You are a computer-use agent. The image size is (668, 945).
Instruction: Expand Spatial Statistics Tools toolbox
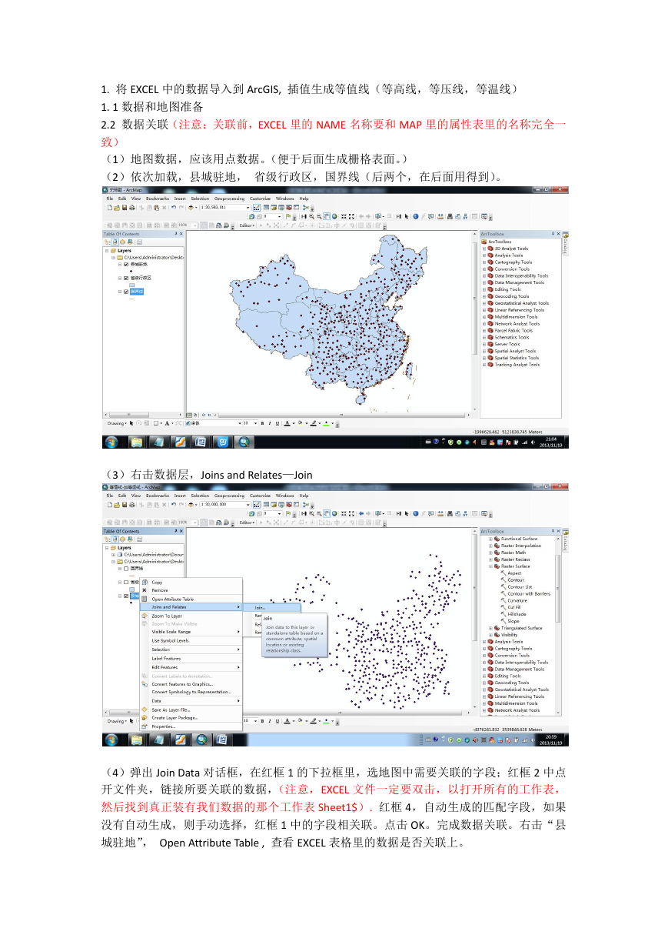tap(484, 358)
